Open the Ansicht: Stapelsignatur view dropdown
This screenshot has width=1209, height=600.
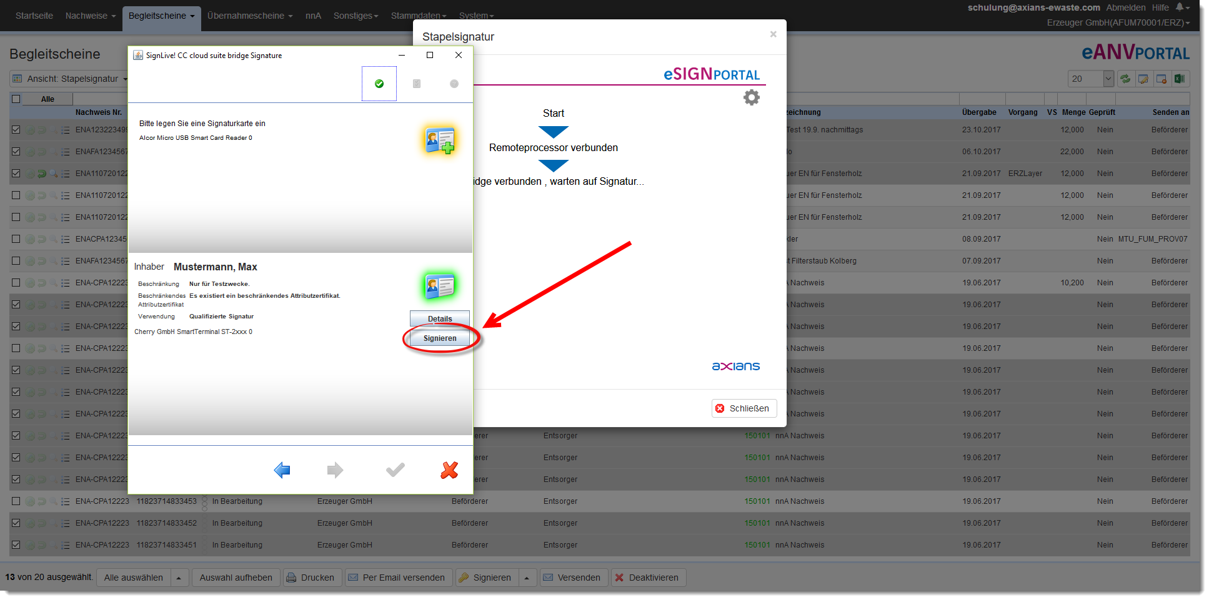pos(69,79)
